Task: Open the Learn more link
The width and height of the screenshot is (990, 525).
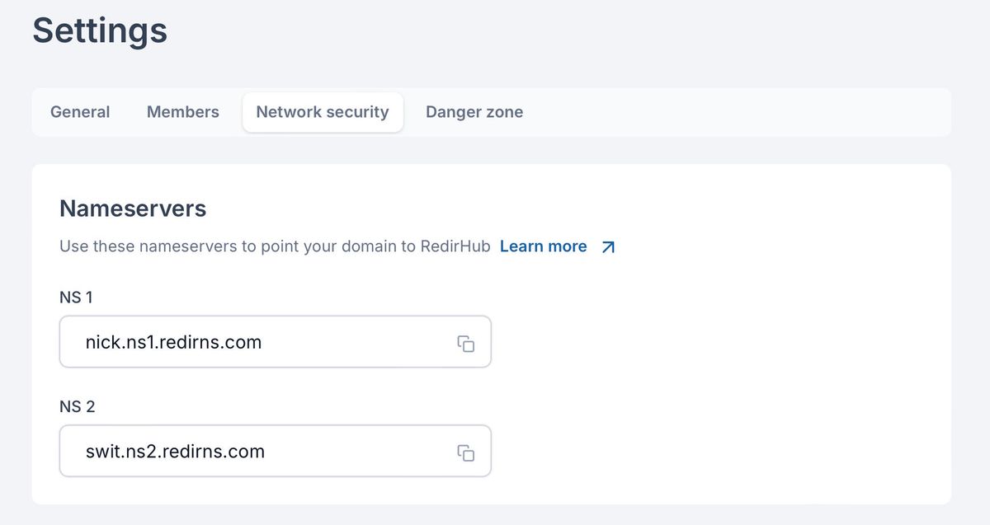Action: click(x=544, y=246)
